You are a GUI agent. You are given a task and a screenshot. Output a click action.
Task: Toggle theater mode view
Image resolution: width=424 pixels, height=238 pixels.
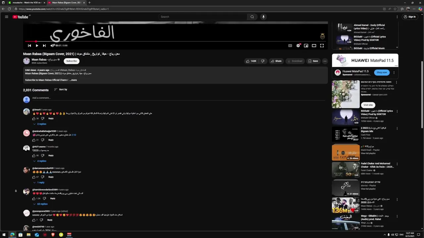pyautogui.click(x=314, y=46)
